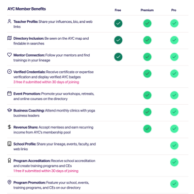
Task: Click Premium checkmark for Verified Credentials
Action: coord(147,74)
